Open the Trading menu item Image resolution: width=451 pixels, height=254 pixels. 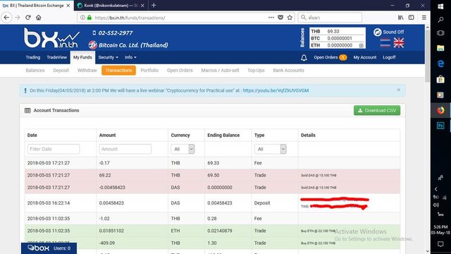[x=33, y=57]
